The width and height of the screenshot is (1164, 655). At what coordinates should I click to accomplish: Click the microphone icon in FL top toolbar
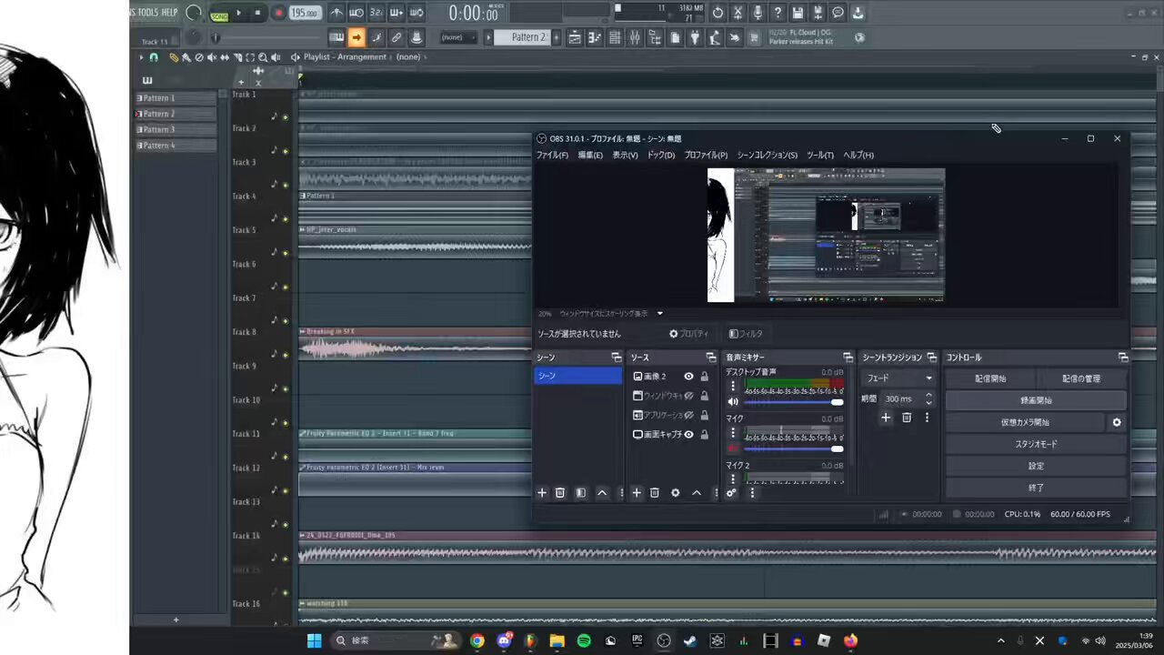[758, 13]
